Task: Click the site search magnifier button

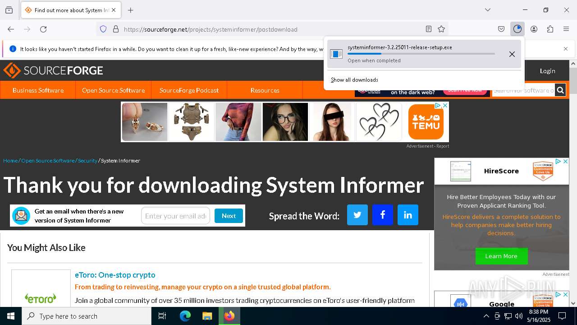Action: (x=560, y=90)
